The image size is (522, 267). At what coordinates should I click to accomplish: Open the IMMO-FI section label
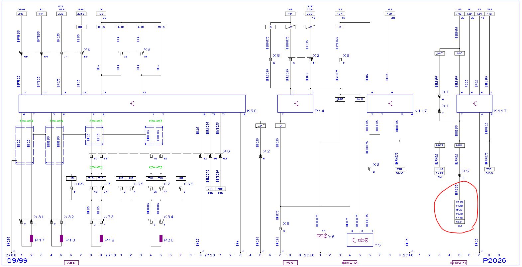click(x=458, y=263)
